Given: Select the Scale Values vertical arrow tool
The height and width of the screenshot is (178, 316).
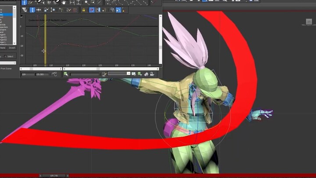Looking at the screenshot, I should (x=52, y=10).
